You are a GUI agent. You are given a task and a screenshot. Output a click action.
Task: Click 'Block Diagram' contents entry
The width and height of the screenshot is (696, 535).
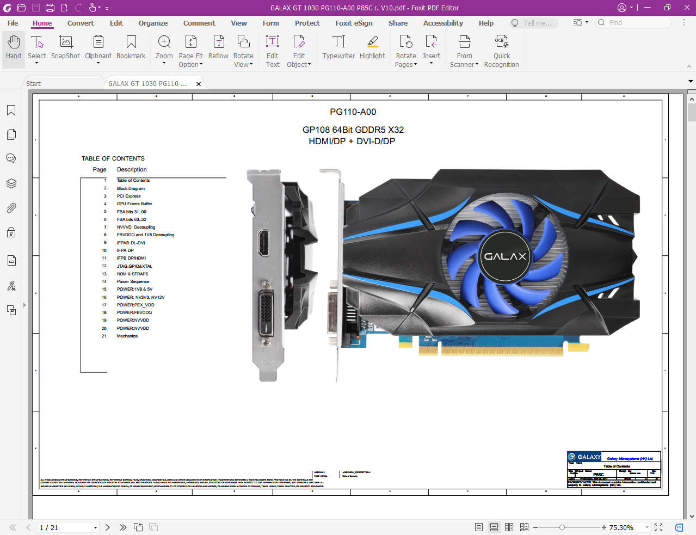point(131,188)
